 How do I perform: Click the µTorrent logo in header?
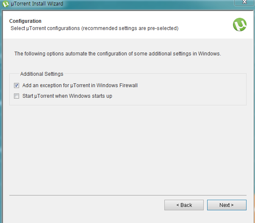(240, 25)
